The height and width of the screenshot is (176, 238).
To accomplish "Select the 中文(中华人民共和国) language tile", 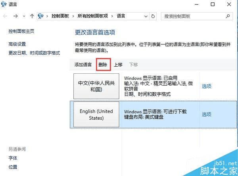I will [96, 86].
